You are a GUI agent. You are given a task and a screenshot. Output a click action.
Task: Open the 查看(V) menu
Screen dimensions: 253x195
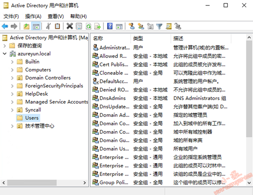(56, 16)
